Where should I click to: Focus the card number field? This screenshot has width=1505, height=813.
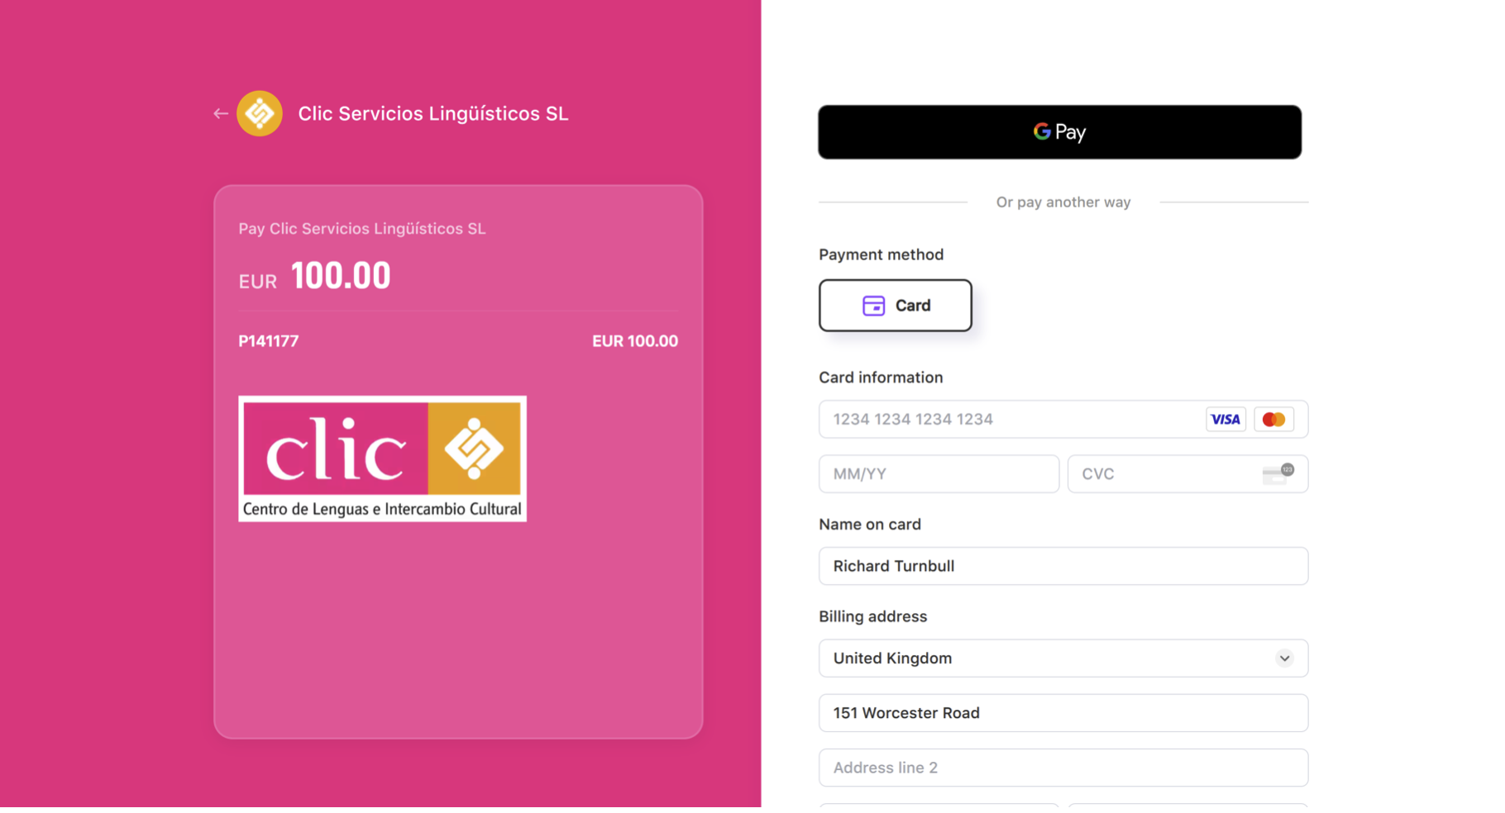click(1009, 420)
